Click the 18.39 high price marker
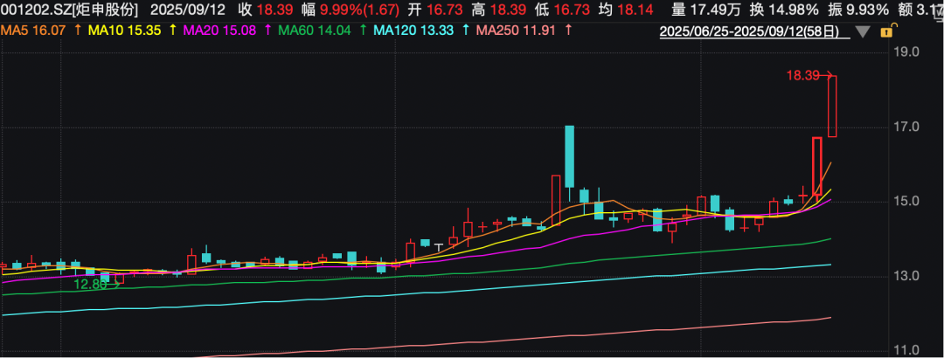944x358 pixels. [x=802, y=76]
